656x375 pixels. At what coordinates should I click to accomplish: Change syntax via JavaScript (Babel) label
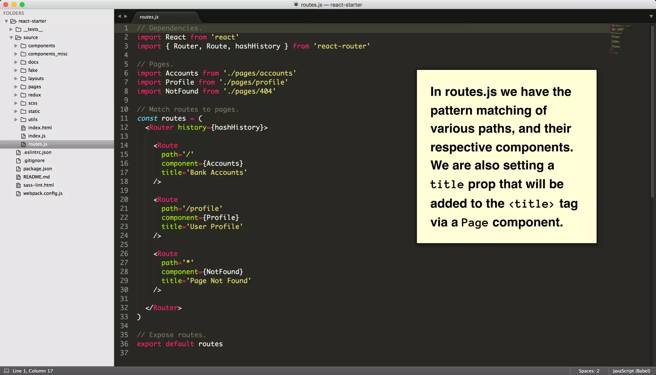[x=631, y=371]
